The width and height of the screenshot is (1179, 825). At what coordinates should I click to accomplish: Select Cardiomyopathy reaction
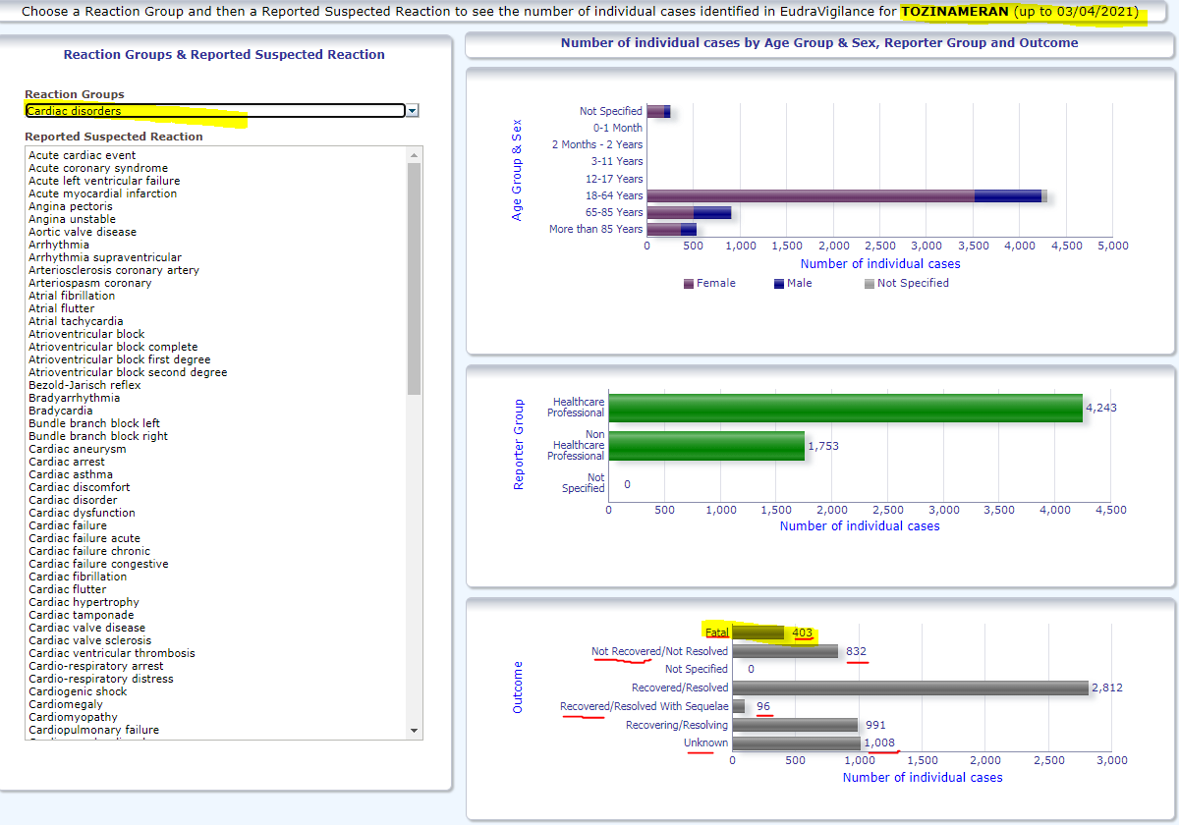(x=73, y=717)
